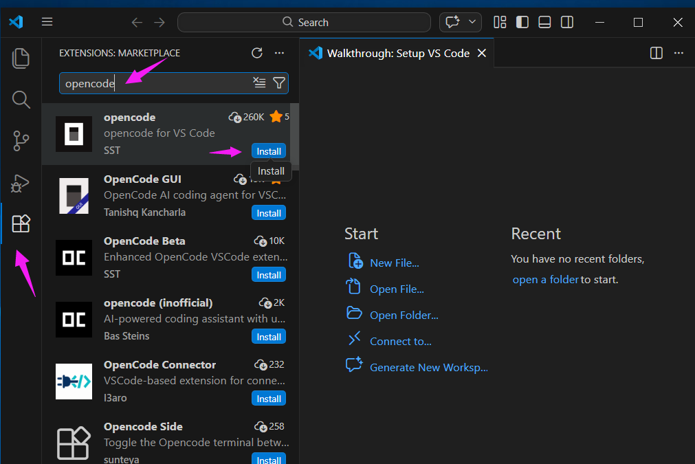The height and width of the screenshot is (464, 695).
Task: Toggle the bottom panel visibility
Action: click(x=544, y=22)
